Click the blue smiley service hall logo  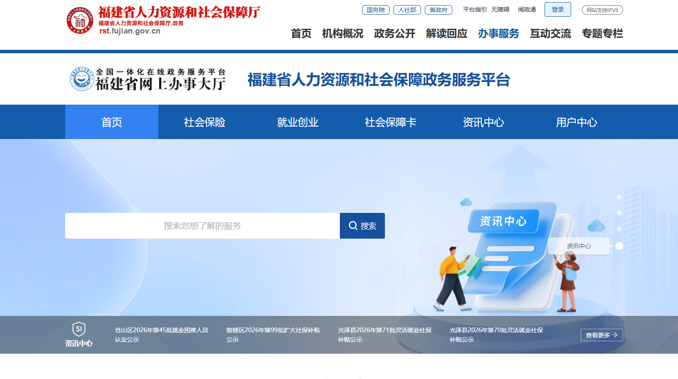[x=82, y=79]
